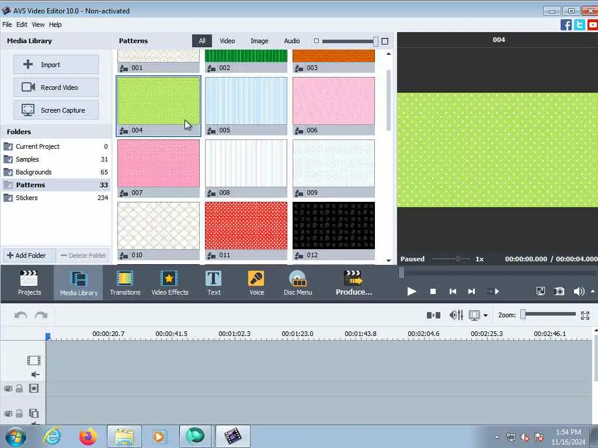Open the View menu
Screen dimensions: 598x448
point(38,24)
